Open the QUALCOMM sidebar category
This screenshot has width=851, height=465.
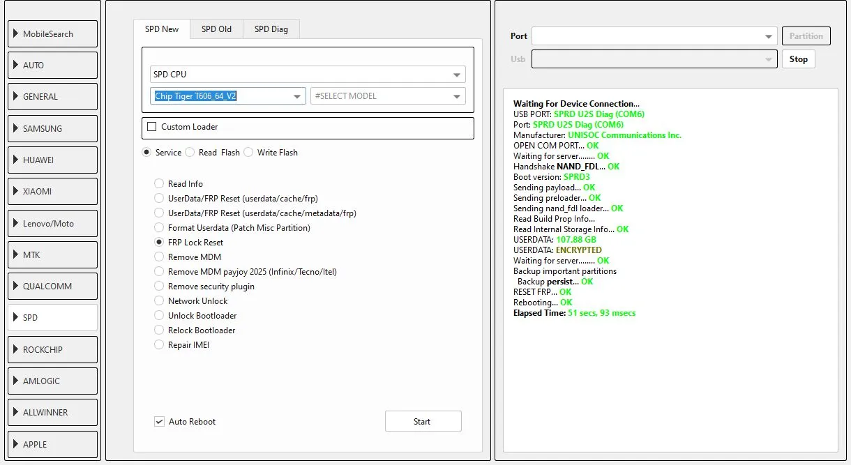tap(52, 287)
